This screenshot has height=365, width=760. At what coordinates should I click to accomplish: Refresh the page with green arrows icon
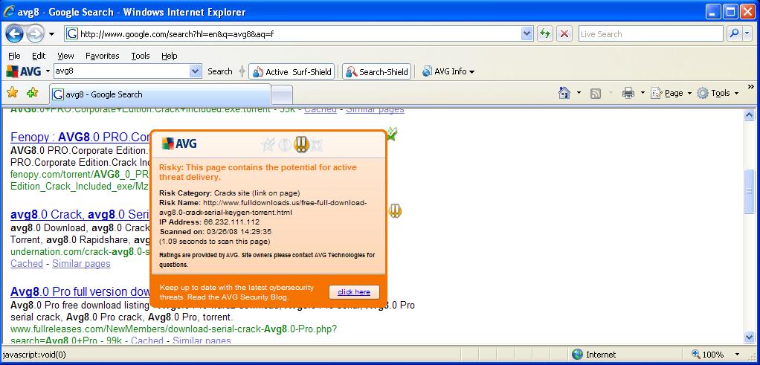pos(545,34)
